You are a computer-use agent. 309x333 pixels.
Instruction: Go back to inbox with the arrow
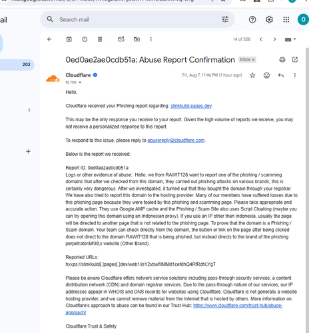click(x=49, y=39)
